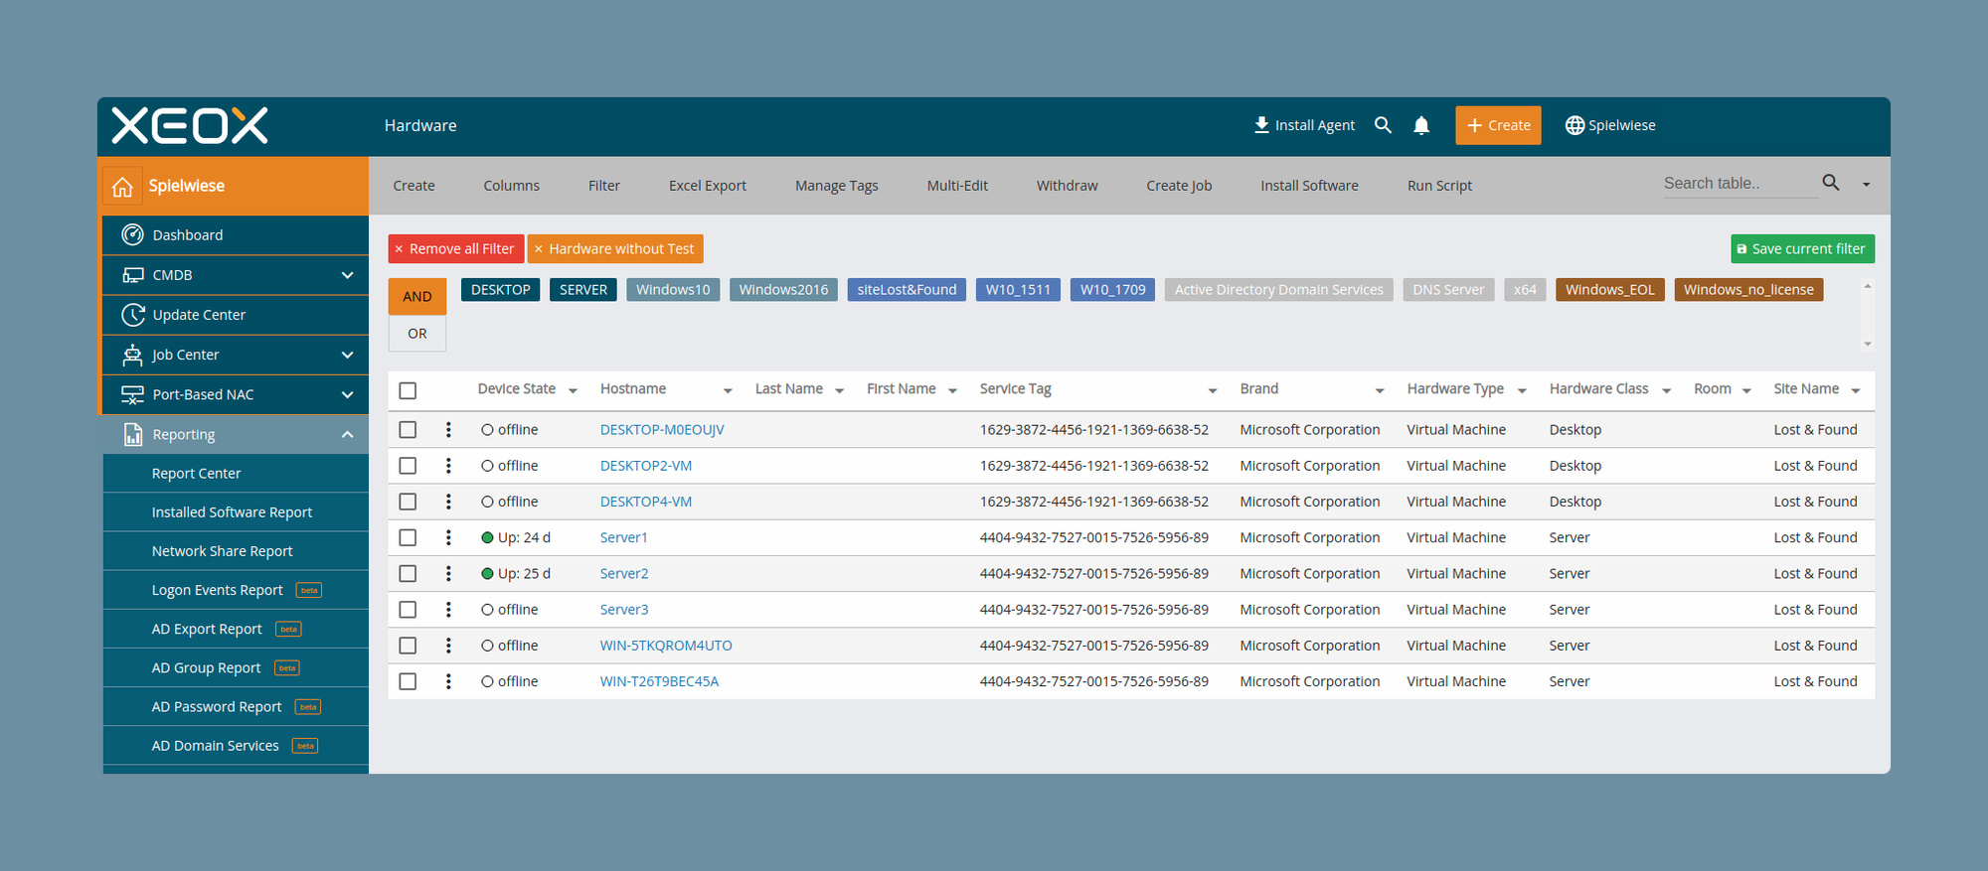Click the Reporting document icon
Screen dimensions: 1988x871
click(132, 434)
